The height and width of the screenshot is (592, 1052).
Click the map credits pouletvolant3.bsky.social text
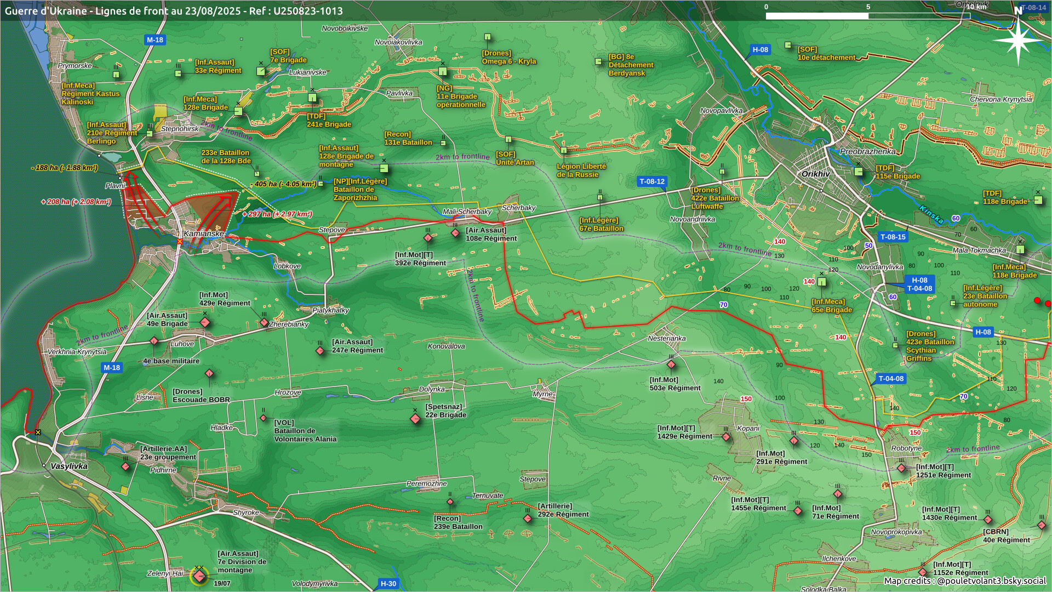pyautogui.click(x=964, y=581)
